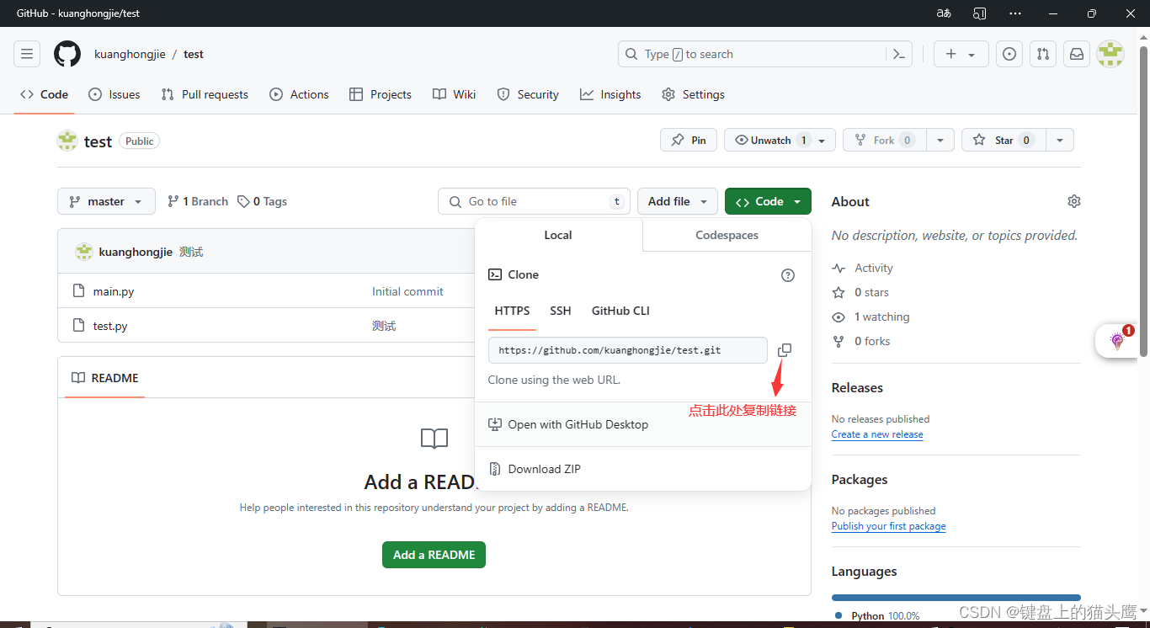Open your profile avatar menu
Screen dimensions: 1150x628
[x=1110, y=53]
